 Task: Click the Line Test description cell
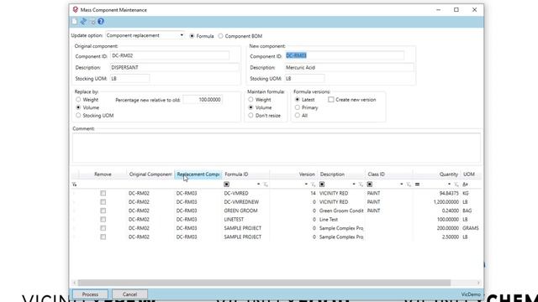tap(341, 220)
